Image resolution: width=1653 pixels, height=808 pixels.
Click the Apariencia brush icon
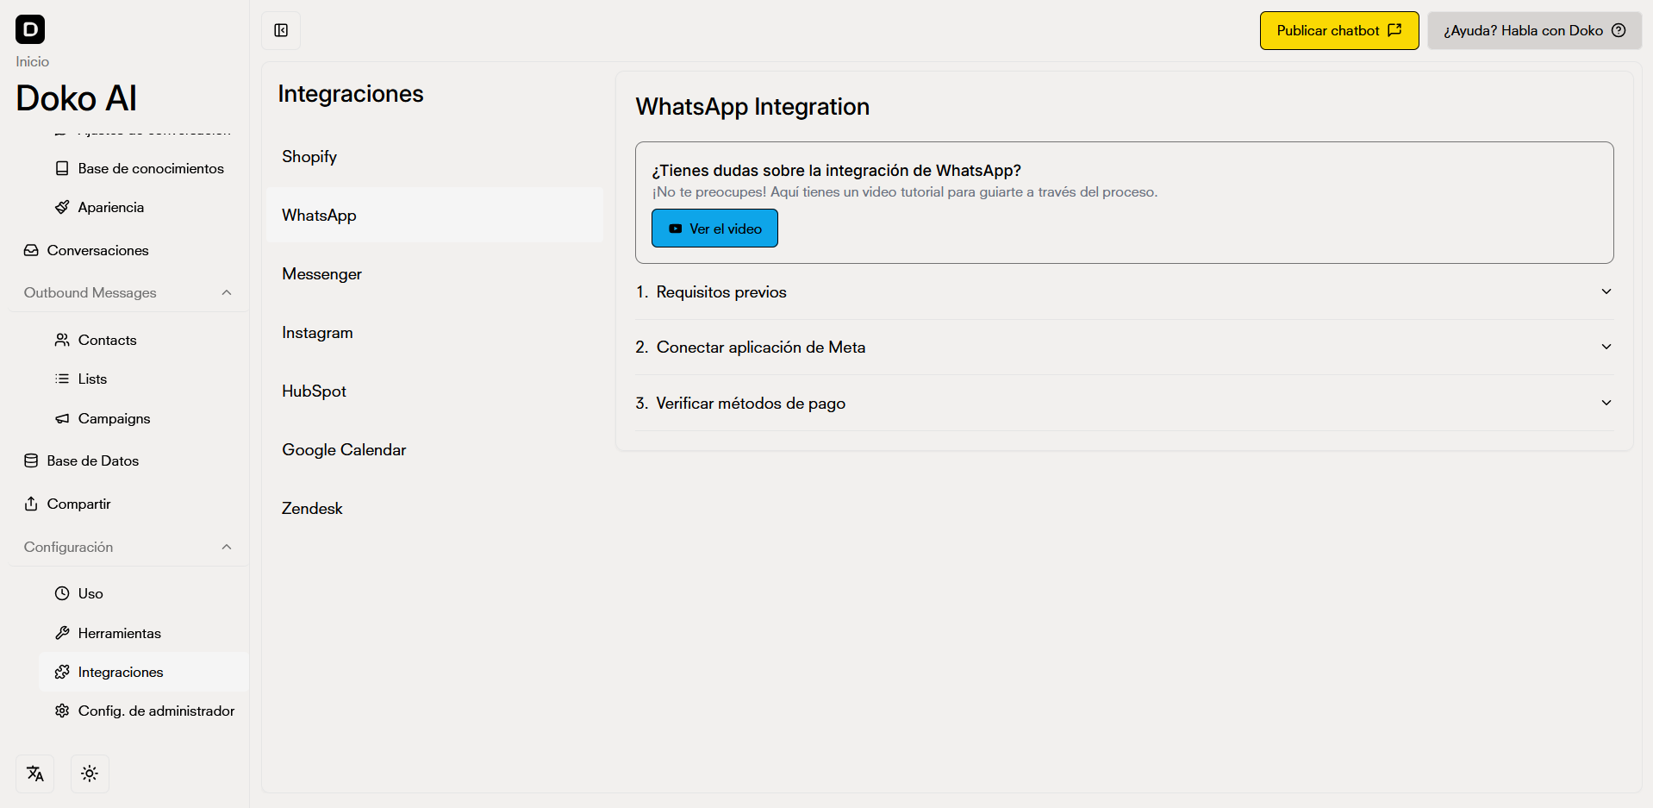pyautogui.click(x=62, y=207)
